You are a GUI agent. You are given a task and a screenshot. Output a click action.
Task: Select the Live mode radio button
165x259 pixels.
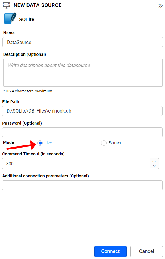pos(40,143)
